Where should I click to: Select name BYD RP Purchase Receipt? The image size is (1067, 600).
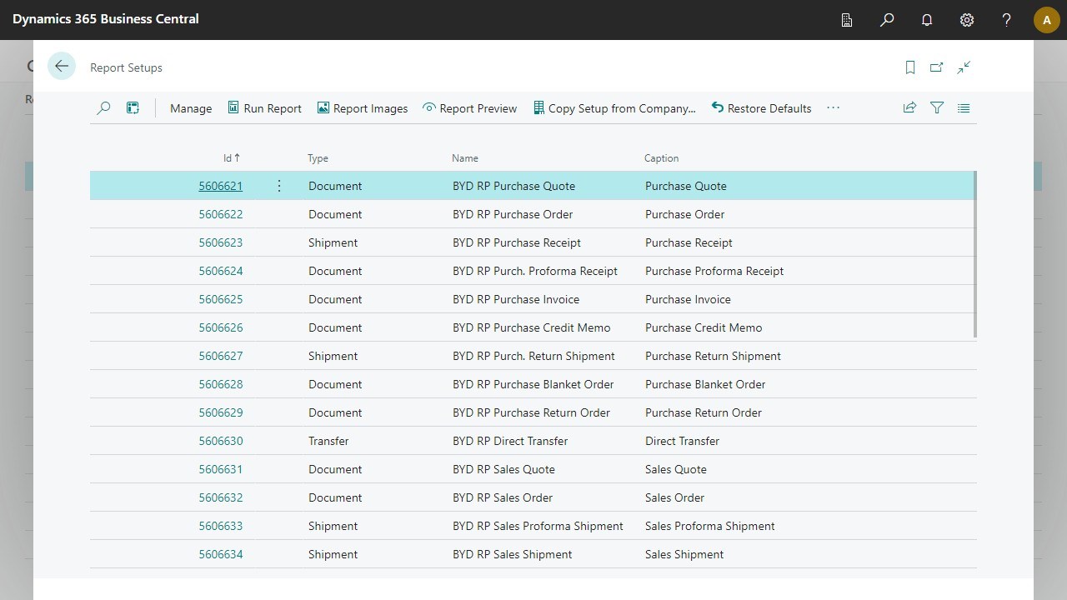click(x=517, y=242)
